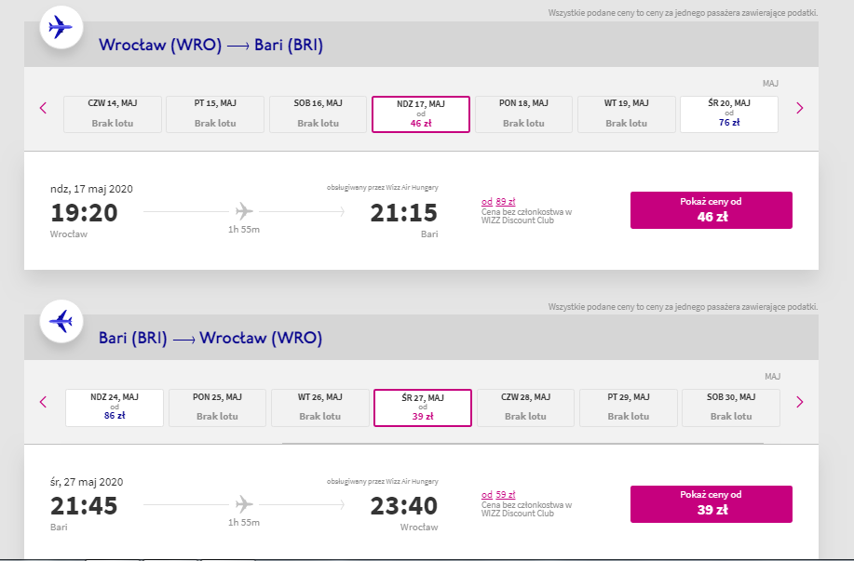Click the Pokaż ceny od 46 zł button
Screen dimensions: 854x561
tap(712, 210)
